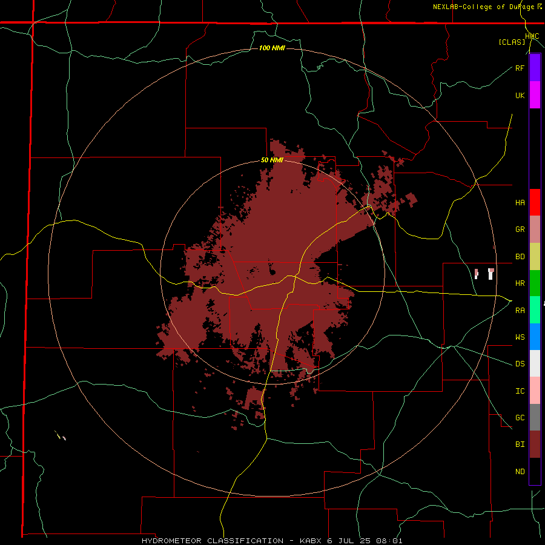Click the BD yellow legend swatch

point(535,257)
